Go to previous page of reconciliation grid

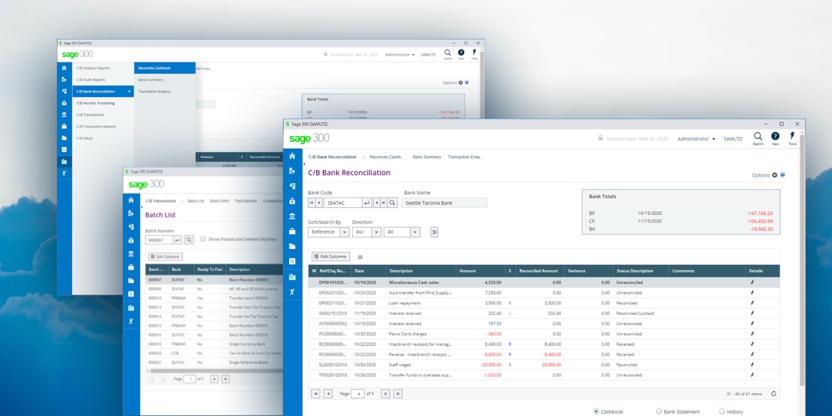pyautogui.click(x=328, y=394)
